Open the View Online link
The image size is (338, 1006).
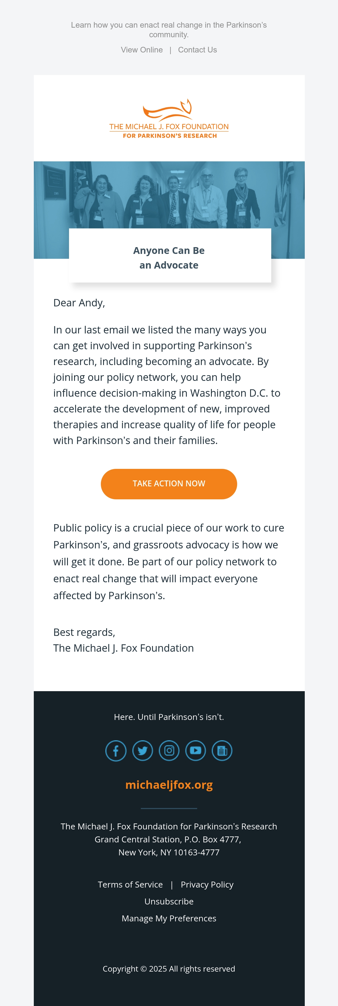point(142,50)
